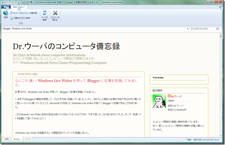
Task: Close the Windows Live Writer window
Action: 219,2
